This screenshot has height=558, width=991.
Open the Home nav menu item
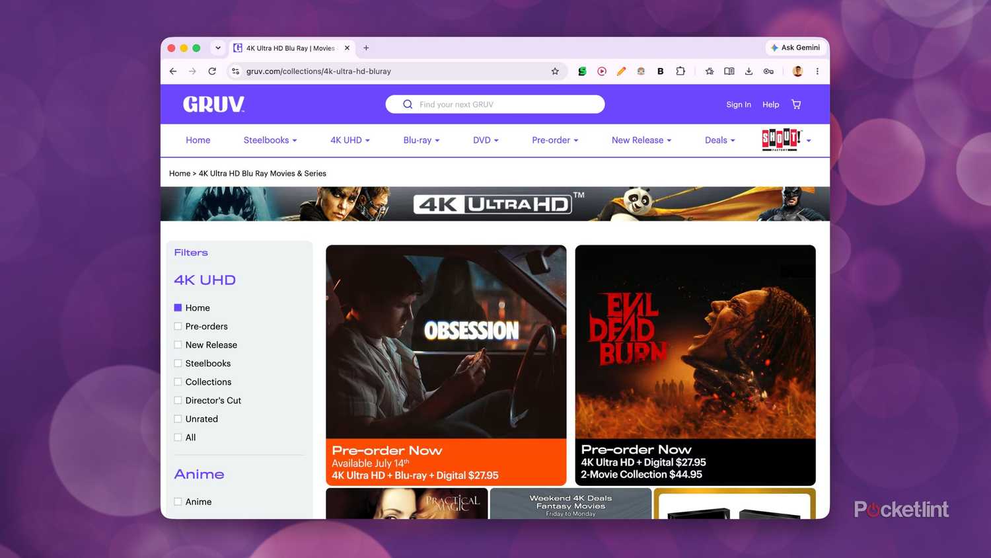coord(198,140)
